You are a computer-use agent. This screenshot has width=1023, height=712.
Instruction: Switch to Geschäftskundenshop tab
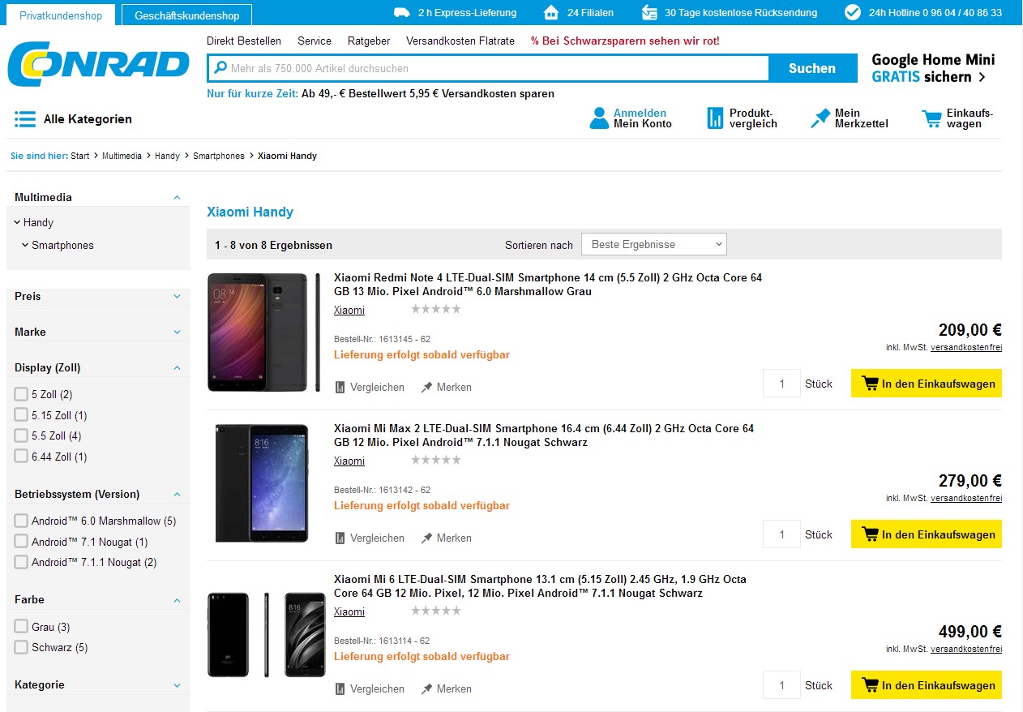(x=186, y=15)
